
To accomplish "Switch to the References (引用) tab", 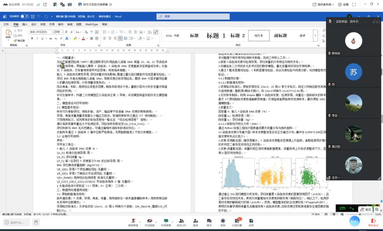I will pos(52,24).
